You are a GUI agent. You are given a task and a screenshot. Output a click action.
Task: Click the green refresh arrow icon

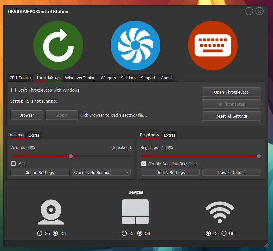pos(58,45)
